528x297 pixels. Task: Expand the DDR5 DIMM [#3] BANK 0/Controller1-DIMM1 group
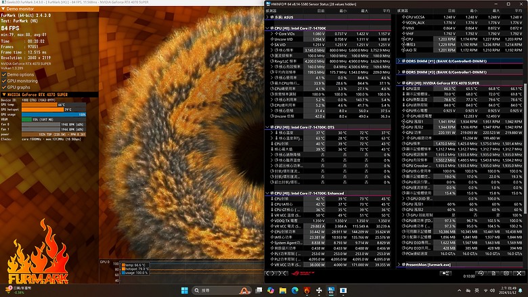(399, 72)
